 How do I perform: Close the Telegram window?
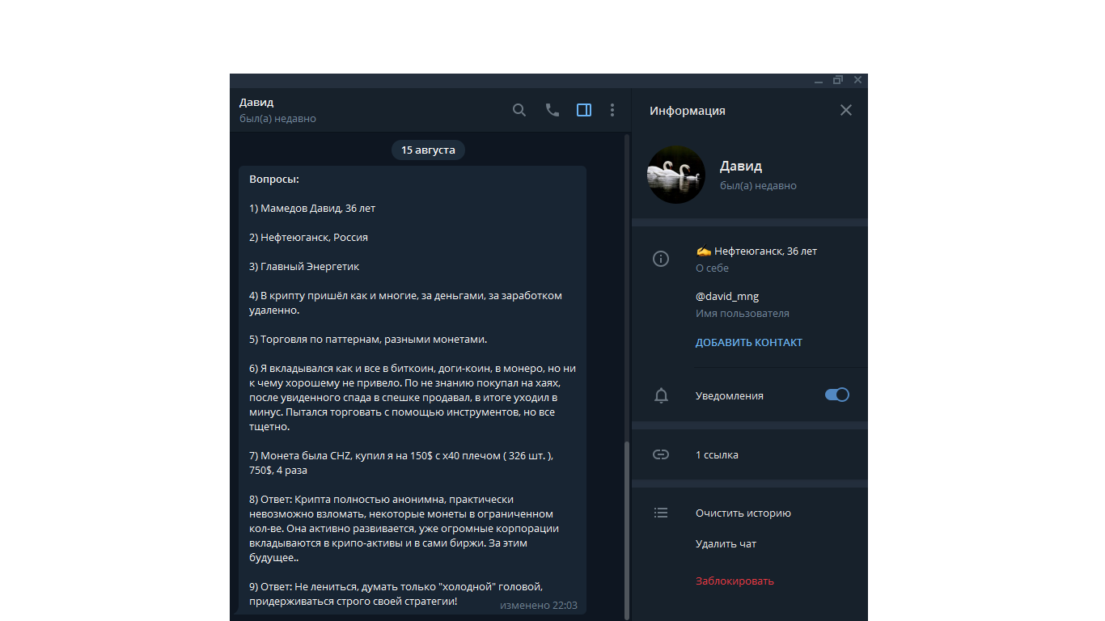(858, 80)
